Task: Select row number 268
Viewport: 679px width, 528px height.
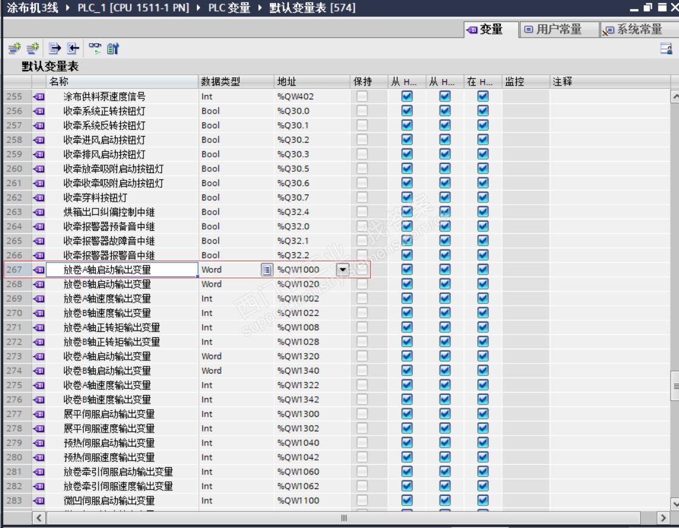Action: pyautogui.click(x=15, y=284)
